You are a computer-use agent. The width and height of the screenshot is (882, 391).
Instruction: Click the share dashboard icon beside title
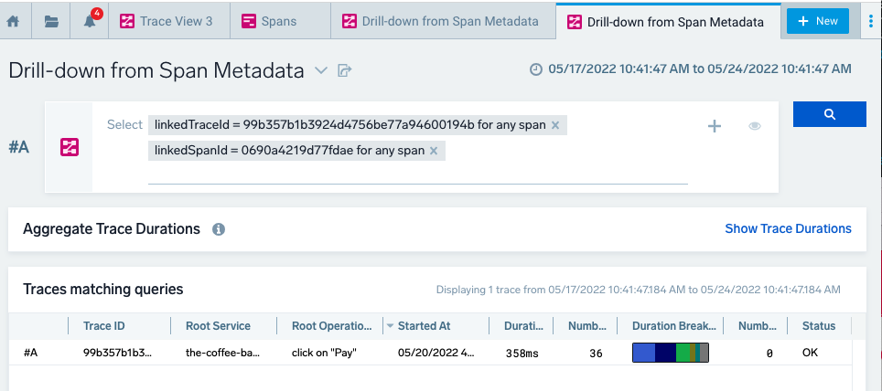[x=345, y=70]
